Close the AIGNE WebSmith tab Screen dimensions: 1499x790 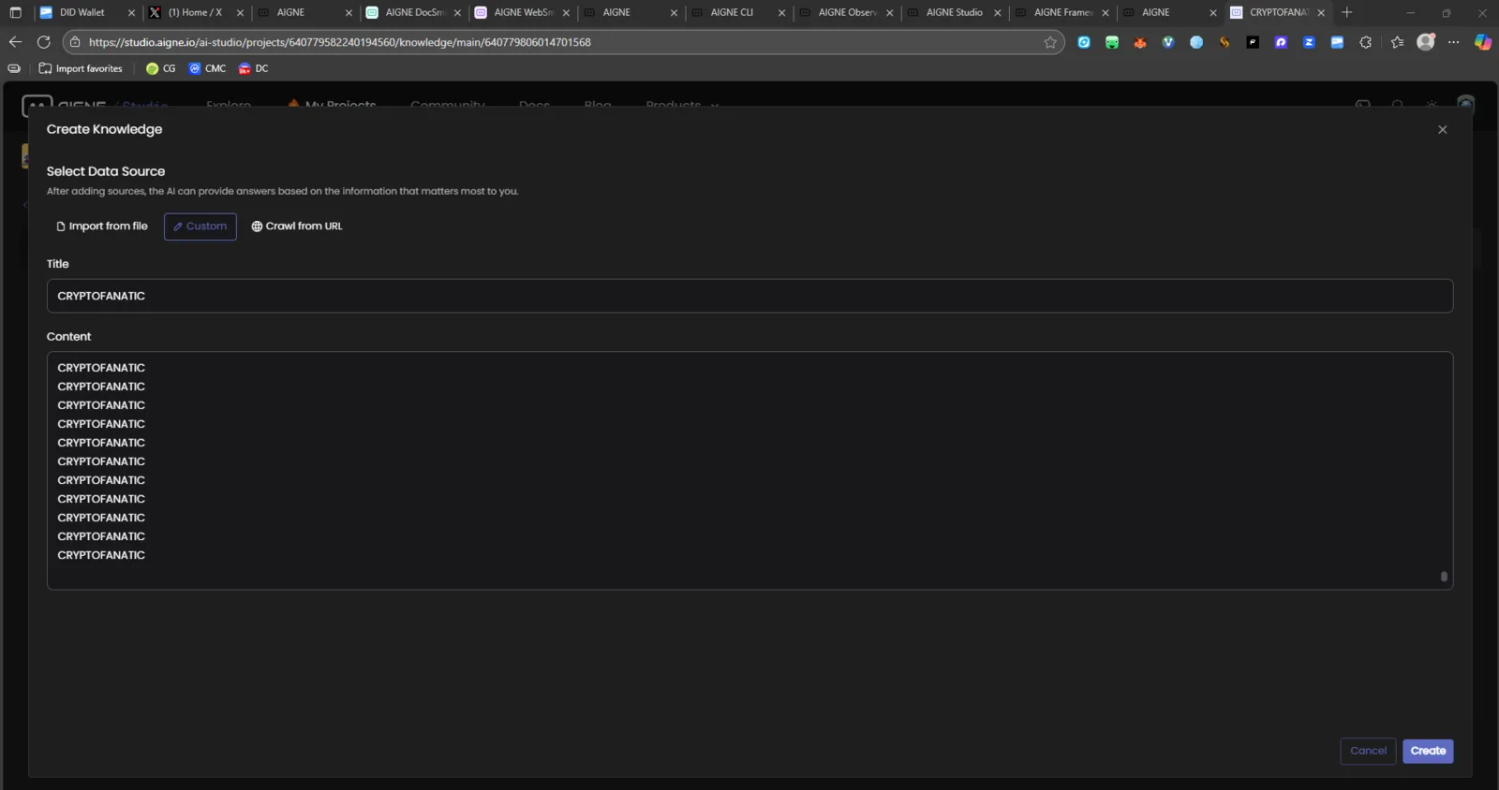(566, 13)
